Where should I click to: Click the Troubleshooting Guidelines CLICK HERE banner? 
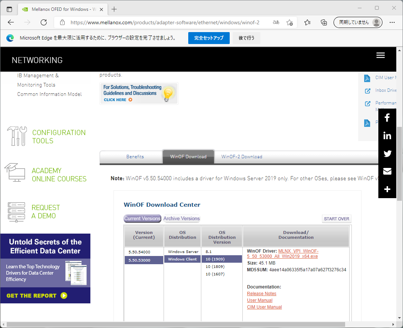click(139, 94)
